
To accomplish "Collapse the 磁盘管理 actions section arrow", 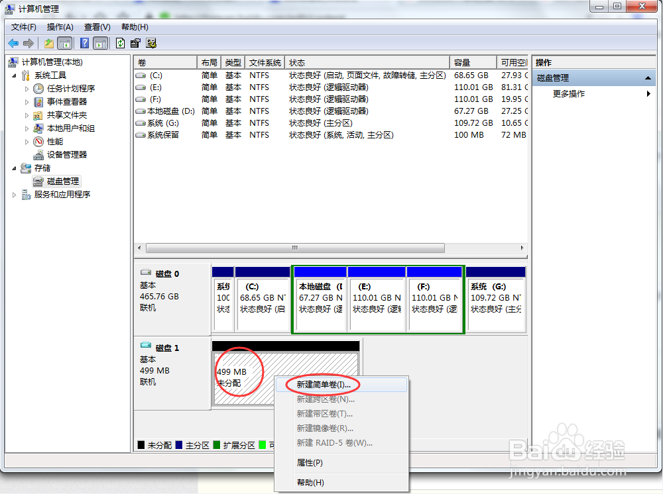I will [x=648, y=78].
